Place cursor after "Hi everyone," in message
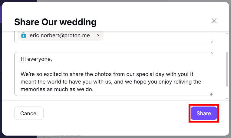The width and height of the screenshot is (231, 138). (x=52, y=59)
